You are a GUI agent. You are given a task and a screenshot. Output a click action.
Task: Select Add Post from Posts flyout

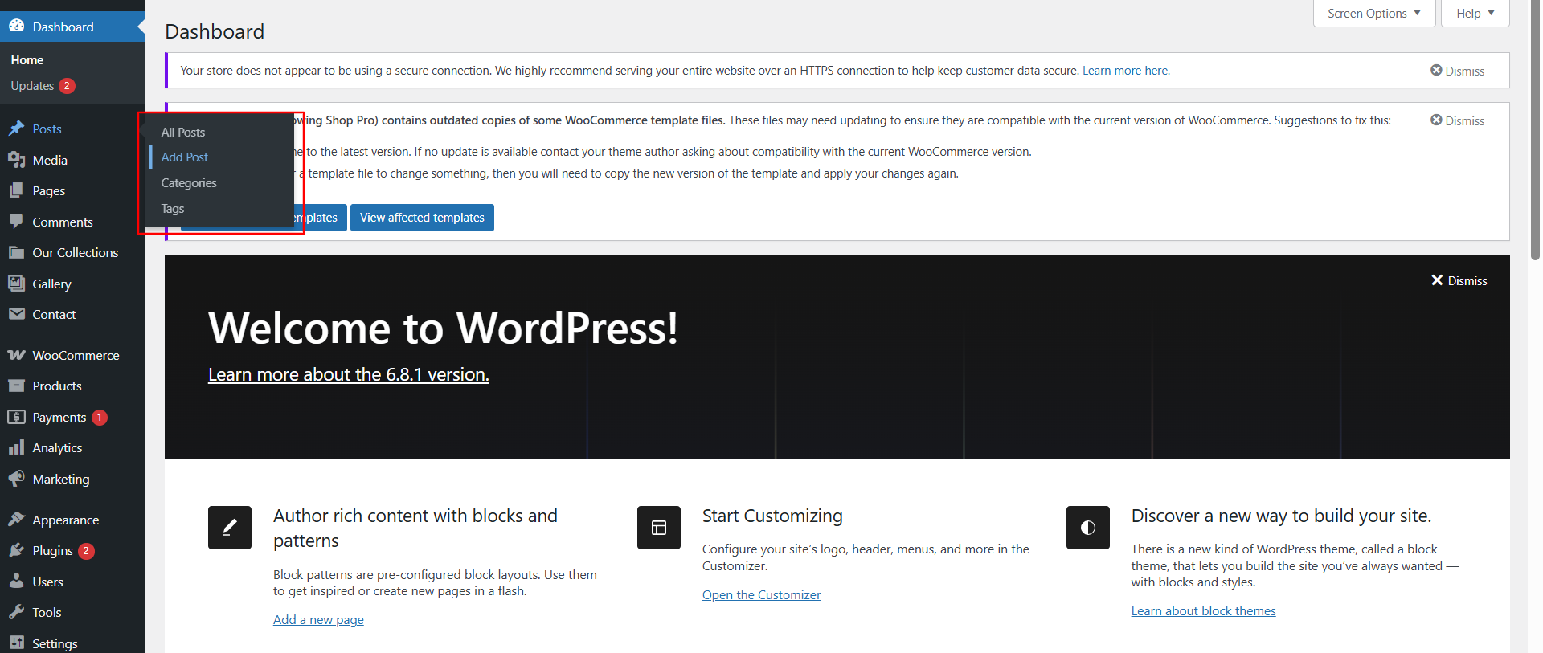185,157
